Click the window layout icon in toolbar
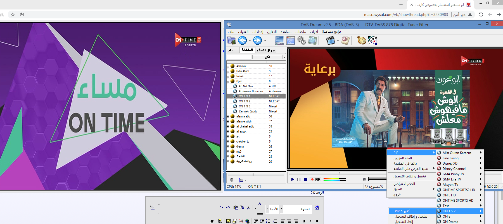Screen dimensions: 503x224 [291, 40]
